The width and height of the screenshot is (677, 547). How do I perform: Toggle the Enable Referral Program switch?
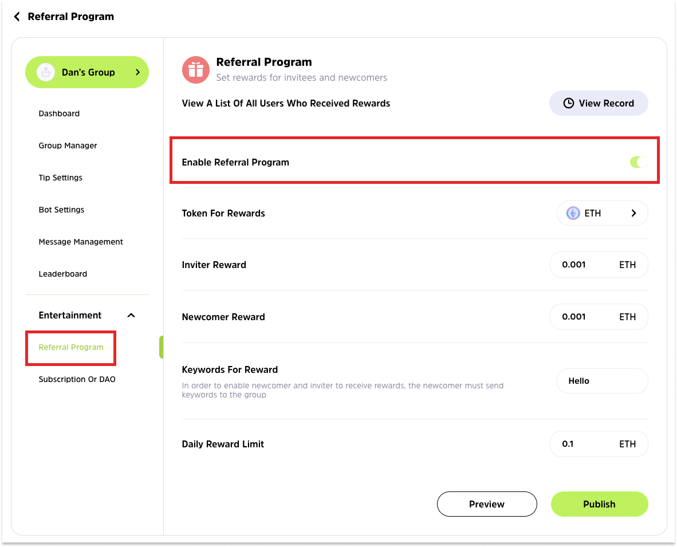[x=639, y=162]
